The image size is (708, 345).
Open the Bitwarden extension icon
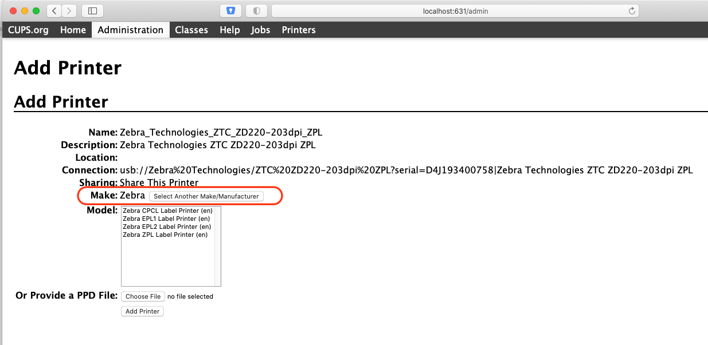click(230, 11)
